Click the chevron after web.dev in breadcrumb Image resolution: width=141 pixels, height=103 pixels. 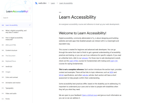pyautogui.click(x=49, y=3)
